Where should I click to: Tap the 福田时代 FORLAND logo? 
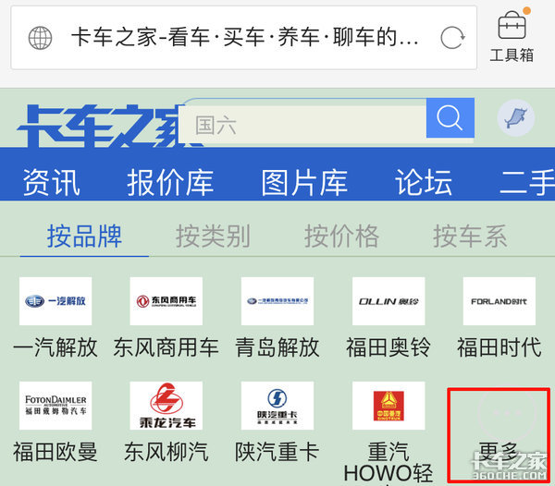tap(499, 301)
